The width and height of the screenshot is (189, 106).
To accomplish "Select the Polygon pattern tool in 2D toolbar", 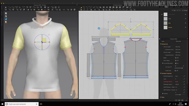I will [100, 7].
